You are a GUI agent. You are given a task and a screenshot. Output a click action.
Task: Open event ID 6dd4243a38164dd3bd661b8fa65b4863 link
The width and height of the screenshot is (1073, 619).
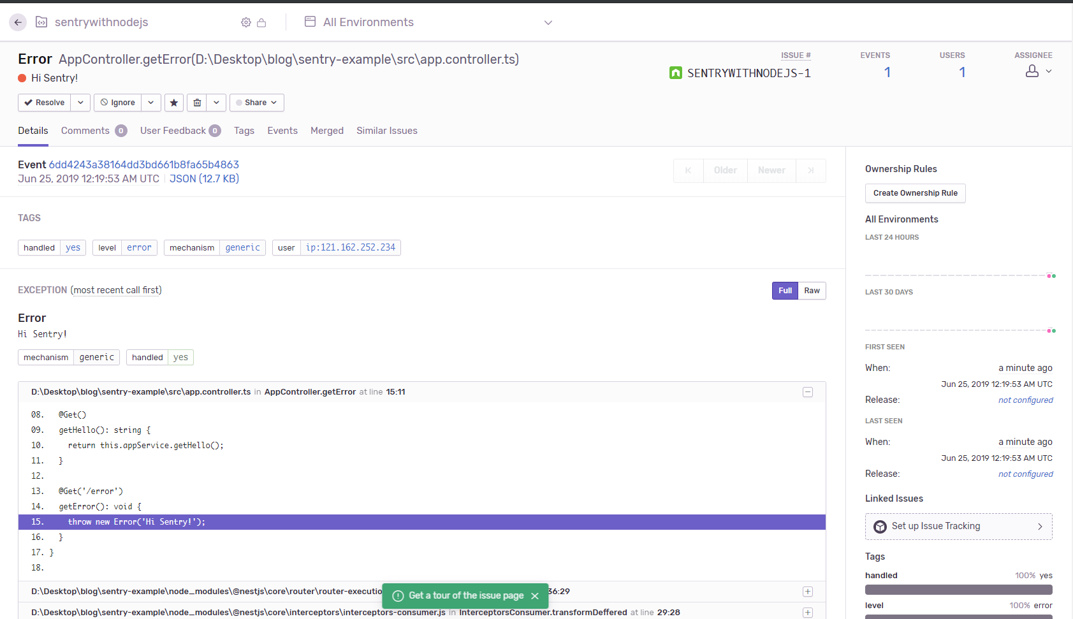click(x=144, y=164)
